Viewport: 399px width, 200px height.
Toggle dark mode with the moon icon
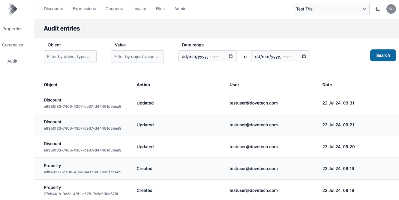tap(378, 9)
